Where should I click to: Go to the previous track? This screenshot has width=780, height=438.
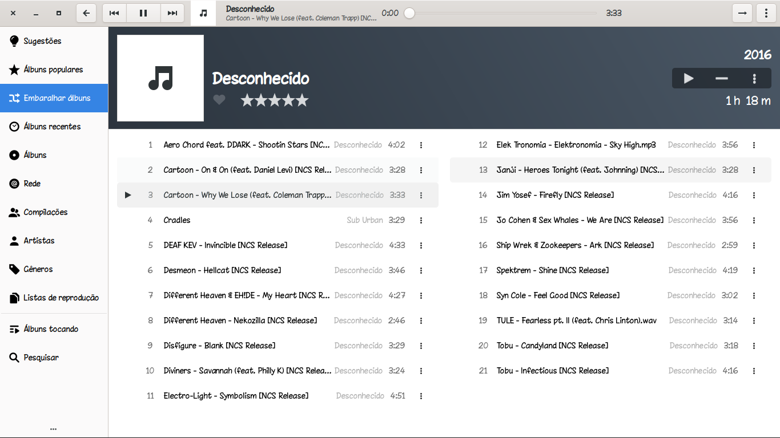click(x=114, y=13)
